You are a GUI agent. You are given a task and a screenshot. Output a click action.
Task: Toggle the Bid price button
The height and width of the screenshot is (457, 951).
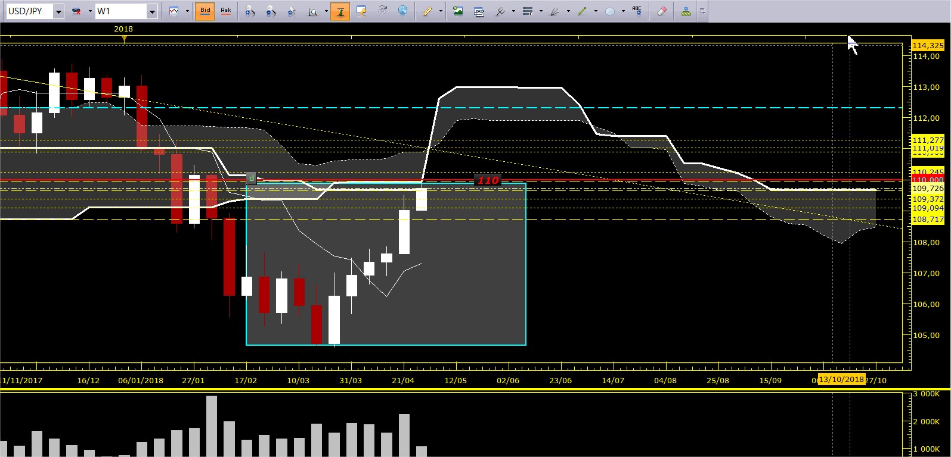coord(205,11)
